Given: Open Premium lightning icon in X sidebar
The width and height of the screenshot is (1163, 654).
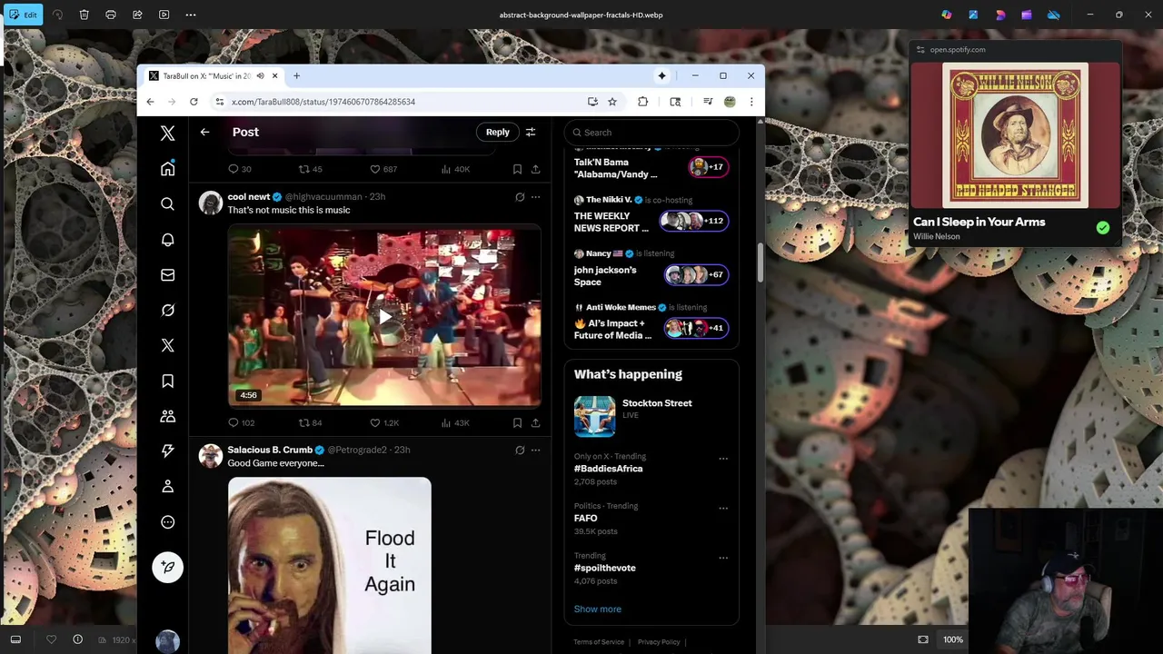Looking at the screenshot, I should pos(167,451).
